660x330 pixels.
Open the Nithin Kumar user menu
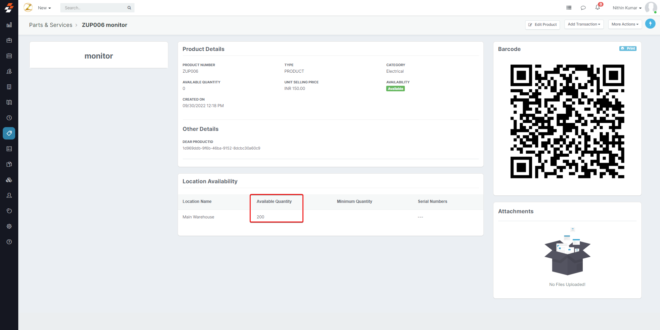pos(627,8)
